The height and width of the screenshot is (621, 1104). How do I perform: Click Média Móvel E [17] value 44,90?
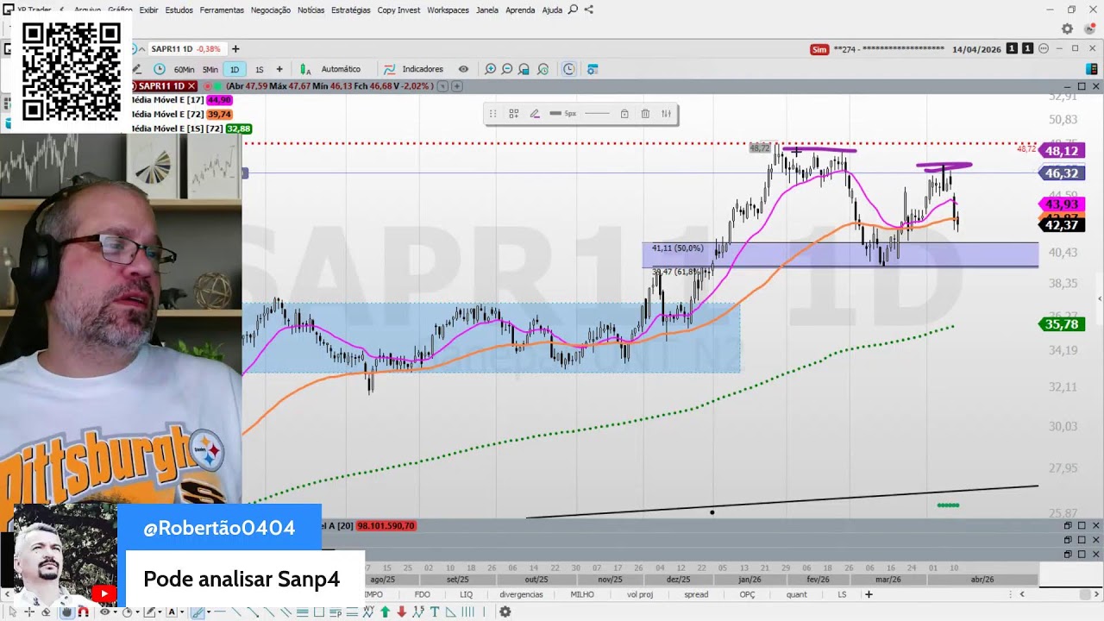219,100
